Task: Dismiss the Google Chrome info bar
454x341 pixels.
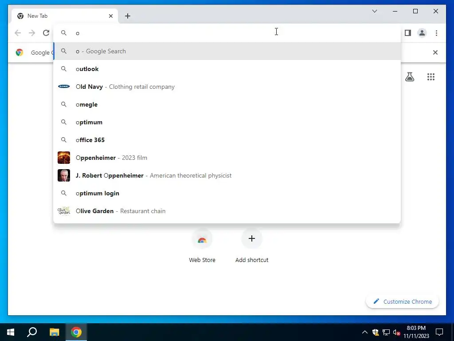Action: [x=435, y=52]
